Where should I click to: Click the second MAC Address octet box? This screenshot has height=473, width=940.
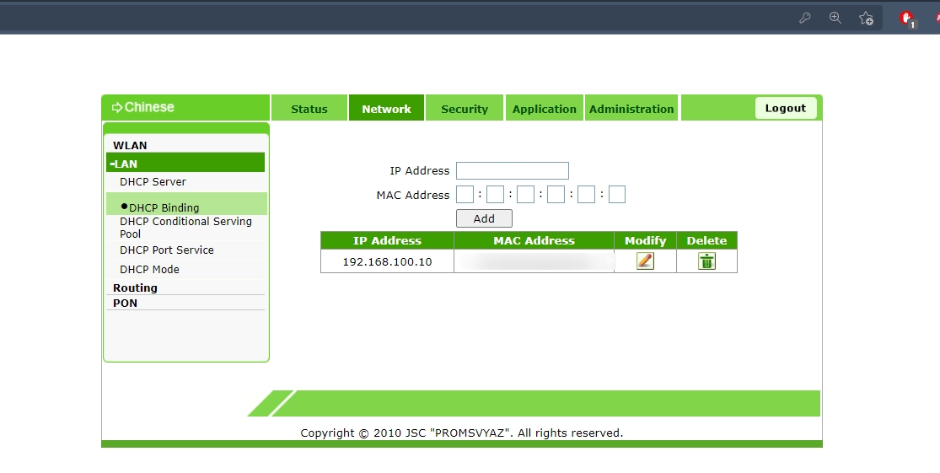coord(495,194)
